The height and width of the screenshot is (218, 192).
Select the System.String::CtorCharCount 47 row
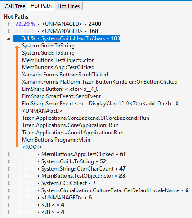click(x=72, y=169)
